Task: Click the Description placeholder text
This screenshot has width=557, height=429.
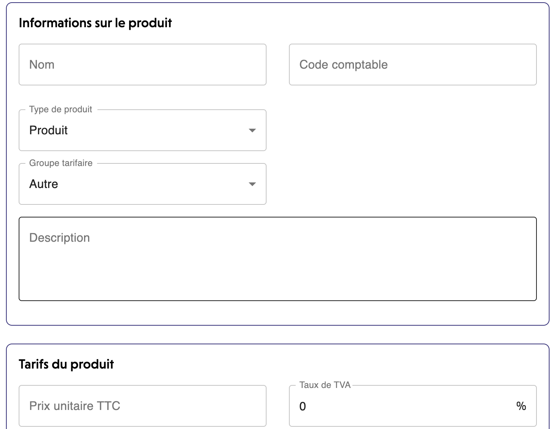Action: tap(59, 238)
